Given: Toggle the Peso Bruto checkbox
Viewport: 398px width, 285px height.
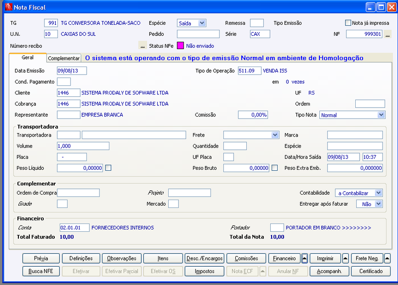Looking at the screenshot, I should tap(275, 168).
